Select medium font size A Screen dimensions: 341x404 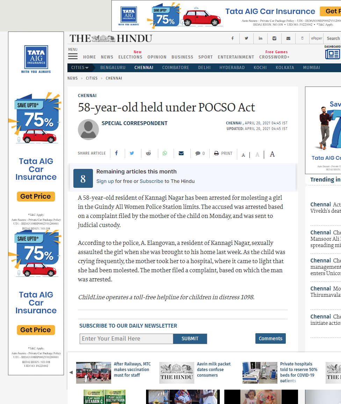point(257,155)
